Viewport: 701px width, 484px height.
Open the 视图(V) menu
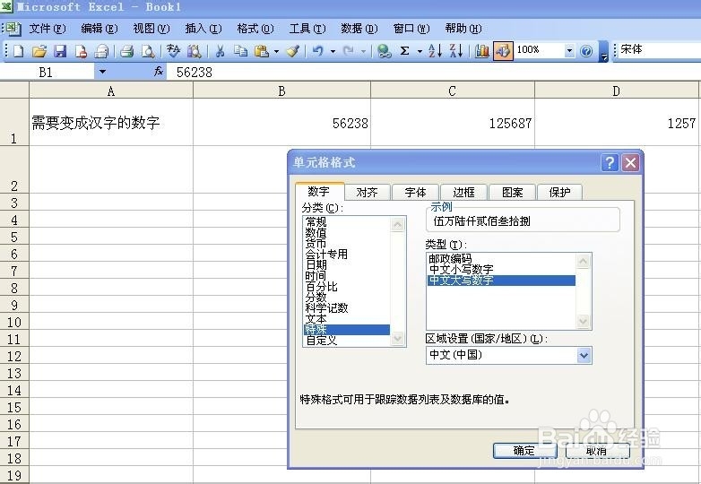[x=151, y=29]
